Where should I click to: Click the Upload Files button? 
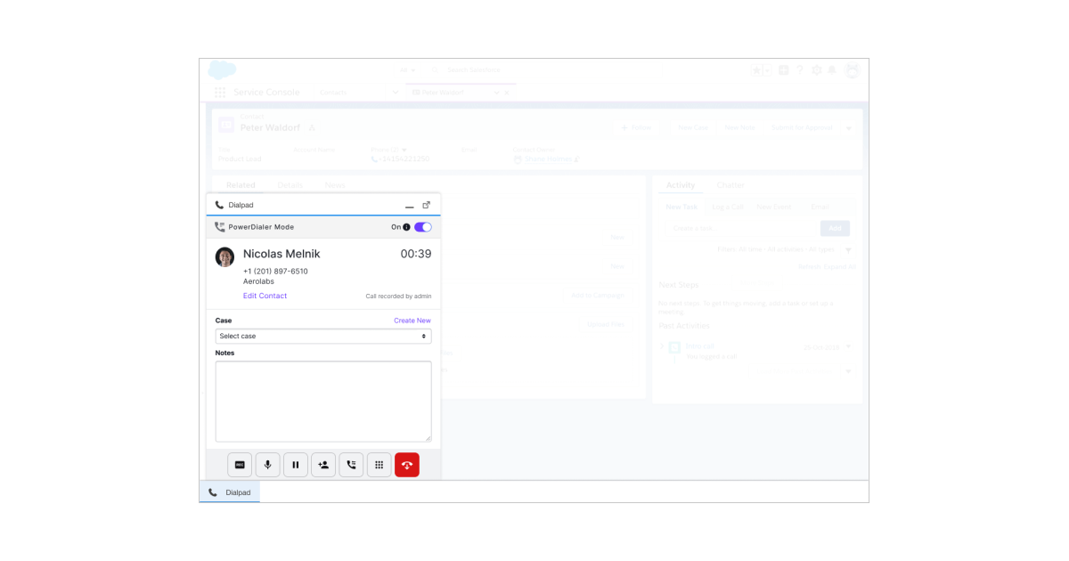(606, 325)
